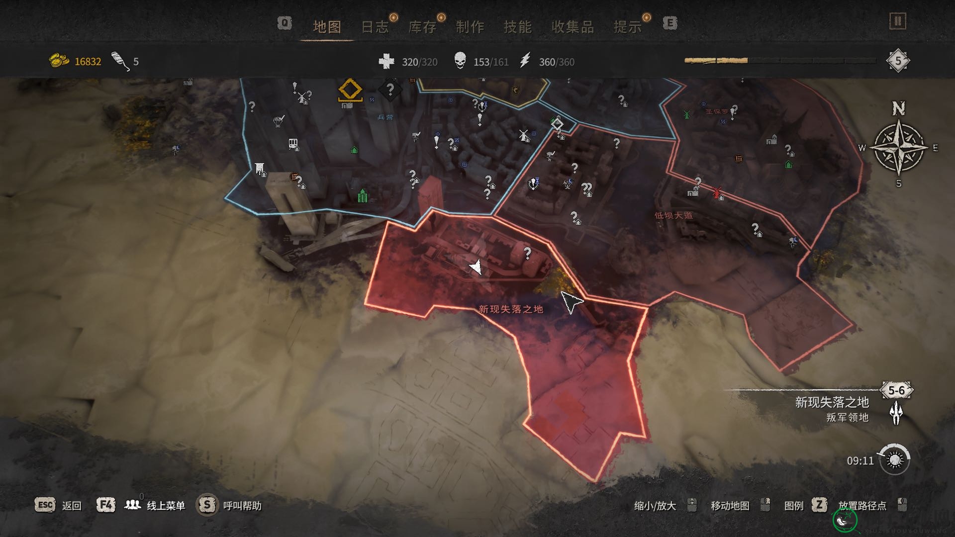
Task: Open the 日志 journal tab
Action: pos(375,27)
